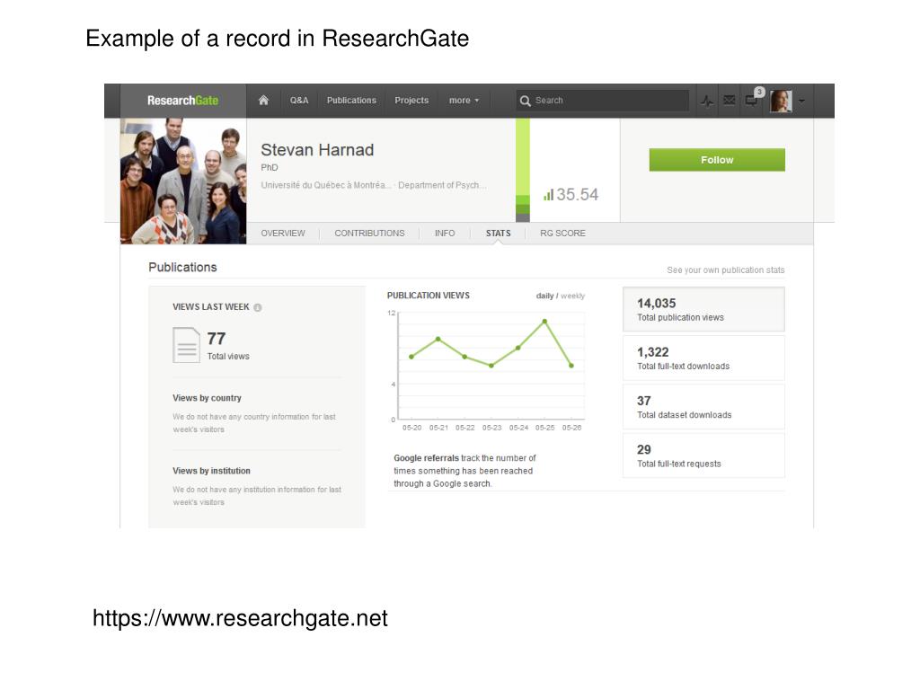Open the Projects menu item
The width and height of the screenshot is (920, 690).
(411, 101)
